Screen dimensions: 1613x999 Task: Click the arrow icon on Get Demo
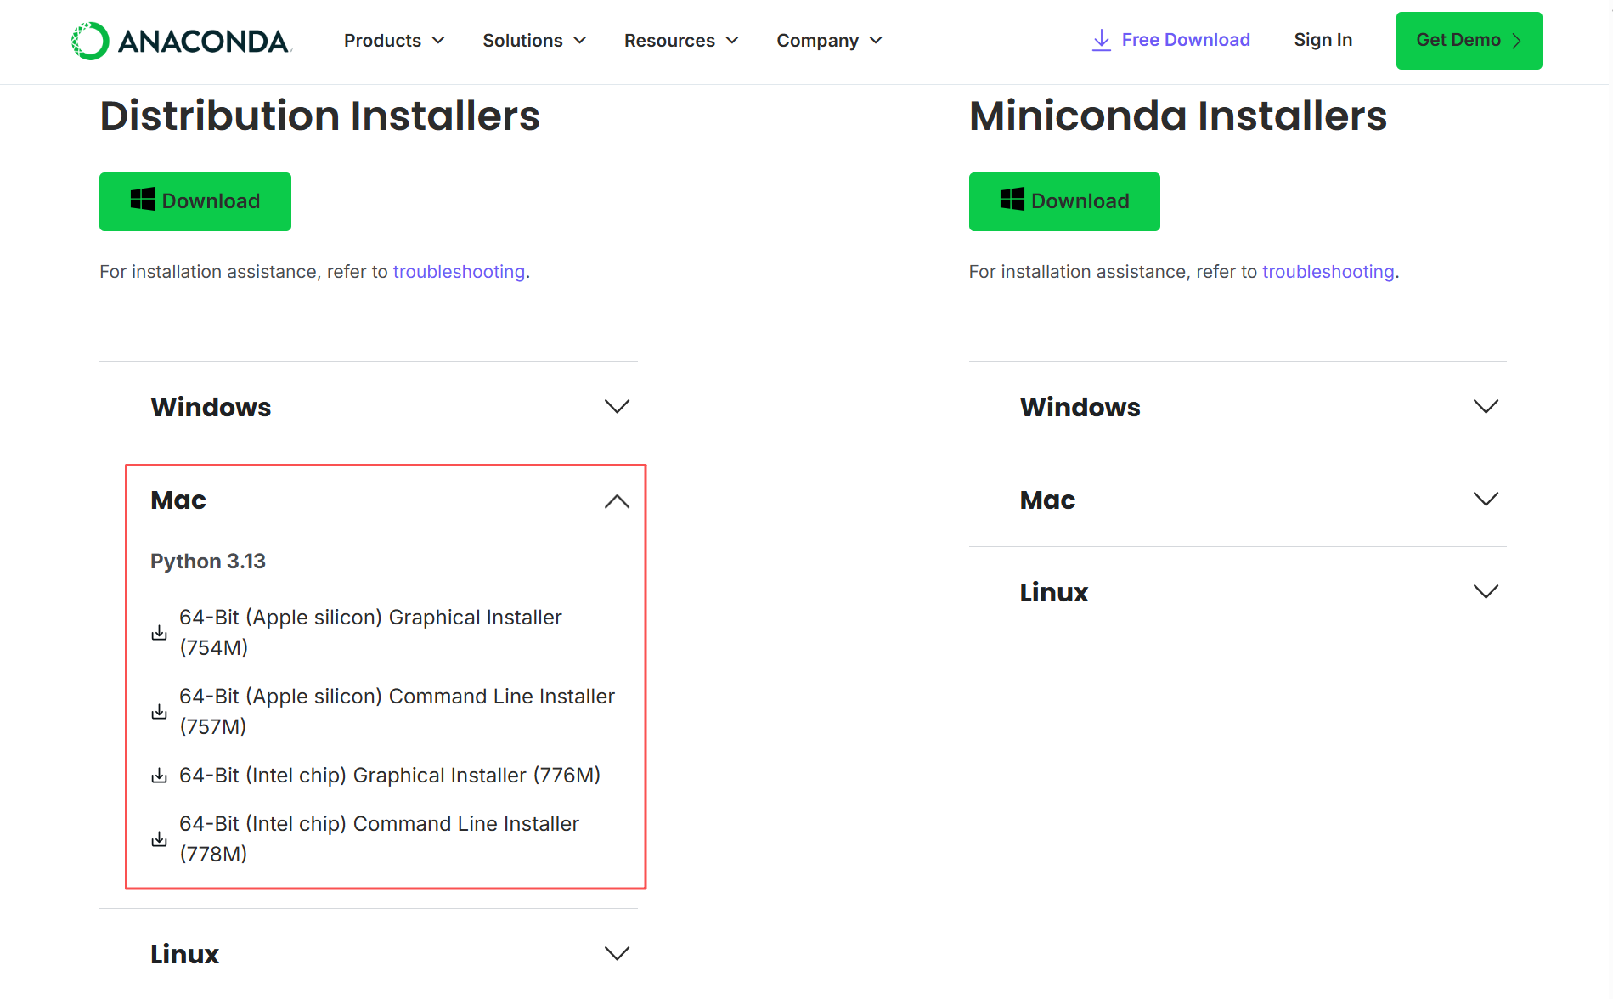[1517, 41]
